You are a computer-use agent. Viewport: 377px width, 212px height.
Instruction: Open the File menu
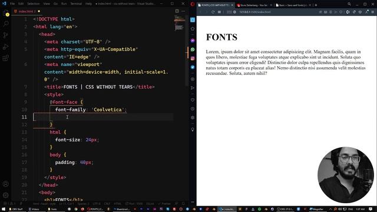click(12, 4)
